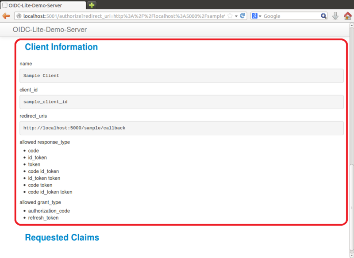354x258 pixels.
Task: Click the Requested Claims heading
Action: pyautogui.click(x=62, y=238)
